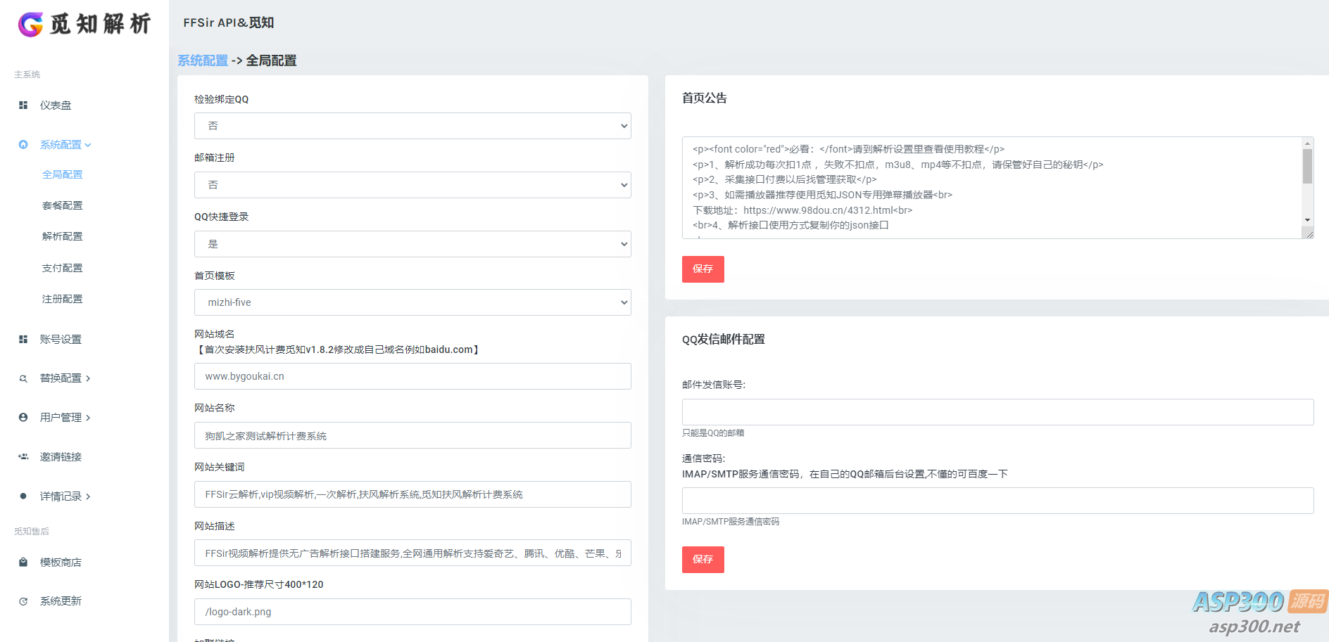Viewport: 1329px width, 642px height.
Task: Open 系统更新 in the sidebar
Action: pos(61,601)
